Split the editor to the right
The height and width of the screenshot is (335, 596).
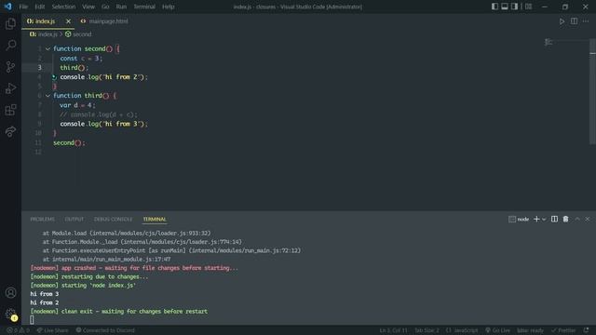574,21
